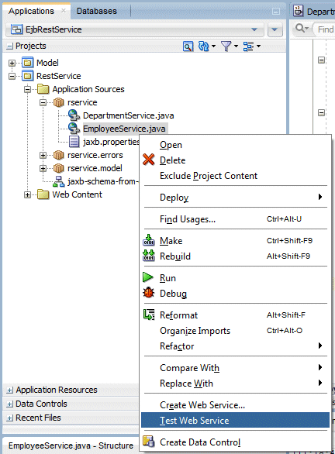Collapse the Application Sources node
Image resolution: width=335 pixels, height=454 pixels.
pyautogui.click(x=28, y=89)
